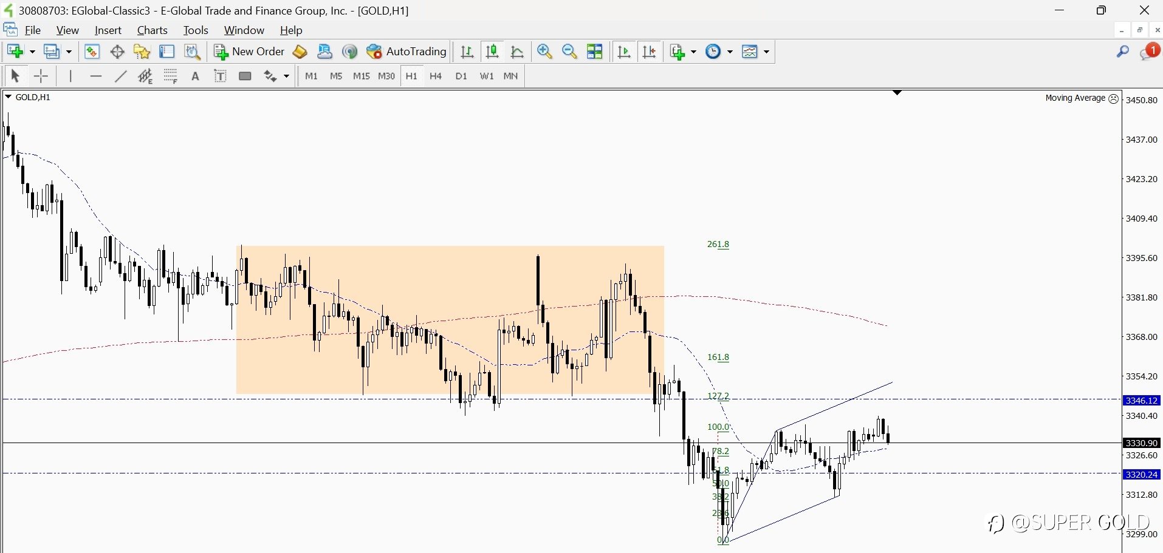Set timeframe to M30
Viewport: 1163px width, 553px height.
(386, 76)
